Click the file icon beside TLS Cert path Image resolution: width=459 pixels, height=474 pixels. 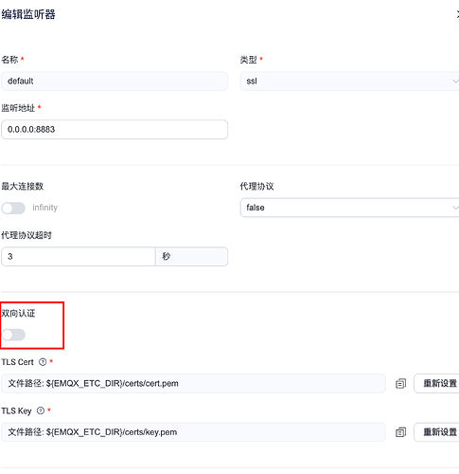pos(400,384)
